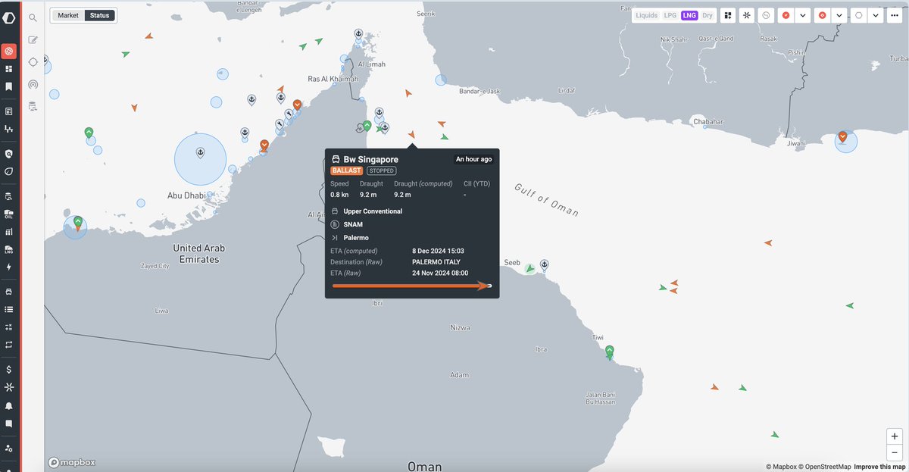Toggle the LPG commodity filter
The height and width of the screenshot is (472, 909).
[670, 15]
